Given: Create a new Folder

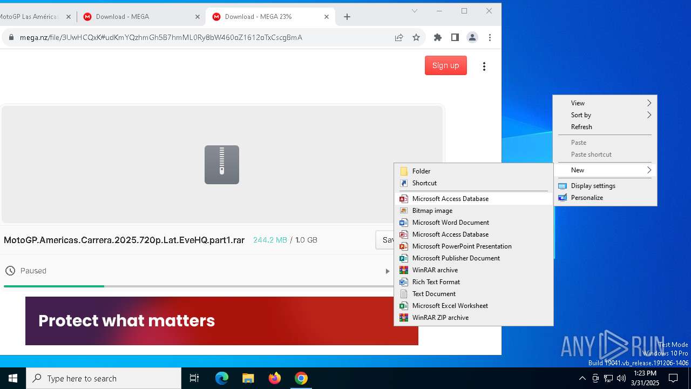Looking at the screenshot, I should (x=473, y=171).
